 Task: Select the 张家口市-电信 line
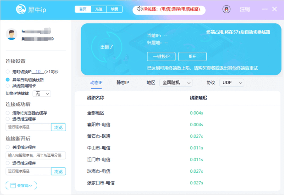[x=177, y=183]
